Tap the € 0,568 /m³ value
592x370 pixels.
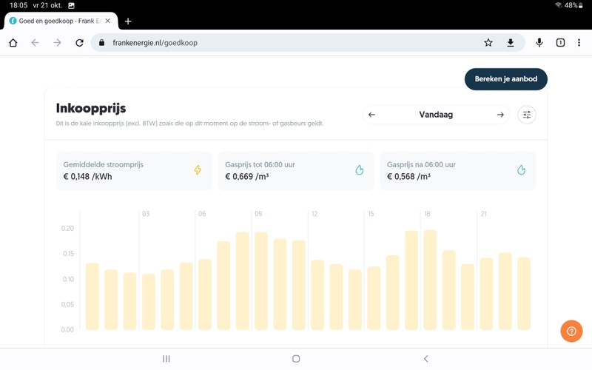tap(409, 177)
